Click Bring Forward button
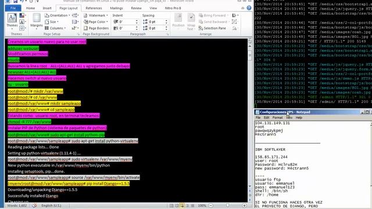 pyautogui.click(x=213, y=16)
